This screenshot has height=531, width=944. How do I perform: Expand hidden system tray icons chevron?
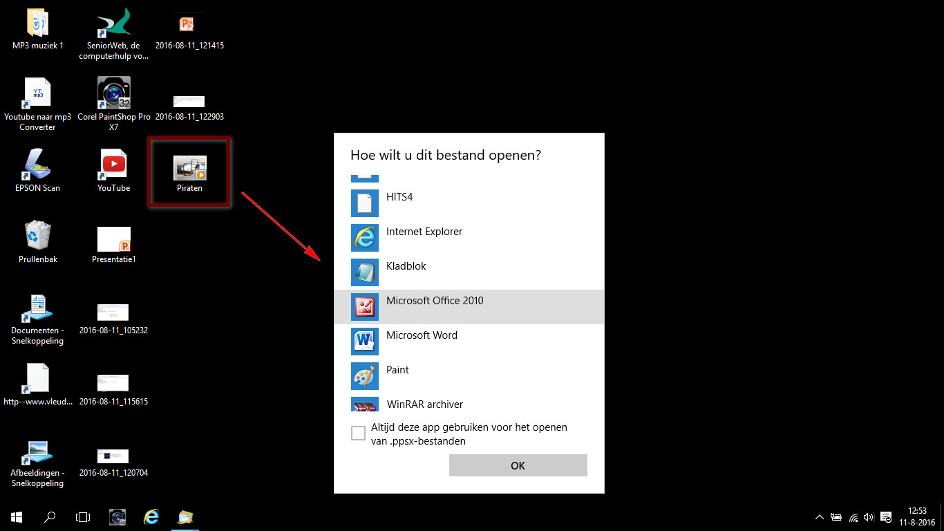click(820, 516)
